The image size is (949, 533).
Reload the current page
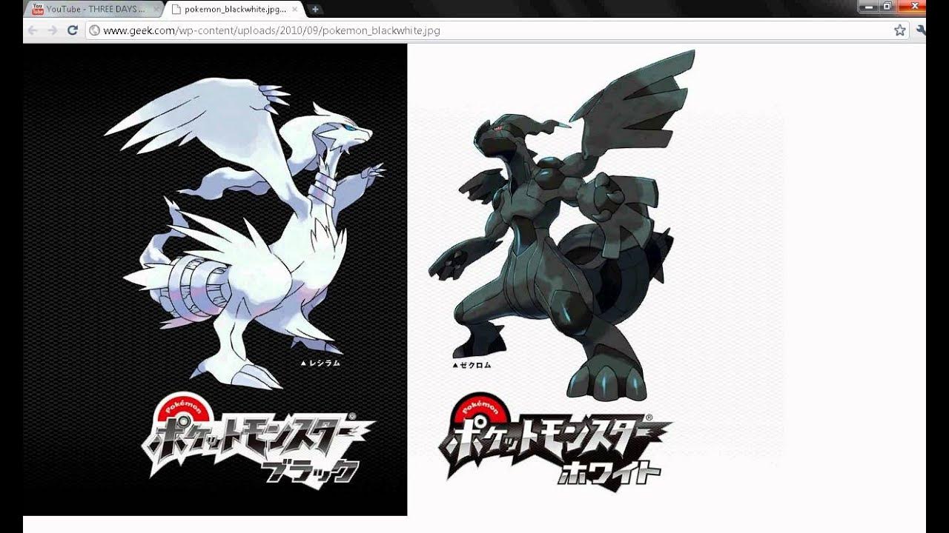coord(72,30)
